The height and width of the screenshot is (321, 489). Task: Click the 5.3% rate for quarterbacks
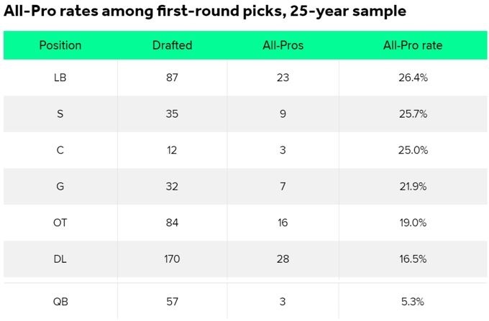(413, 302)
